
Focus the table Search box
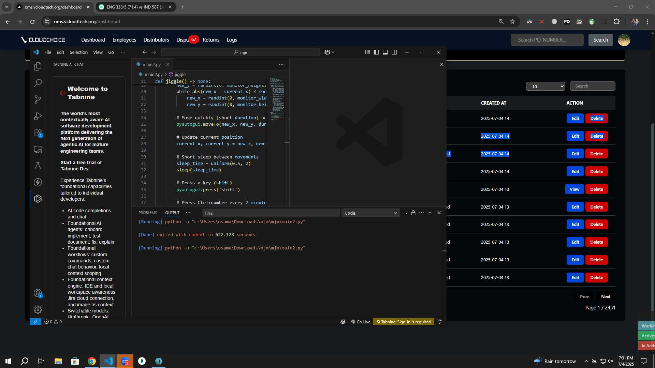click(593, 86)
